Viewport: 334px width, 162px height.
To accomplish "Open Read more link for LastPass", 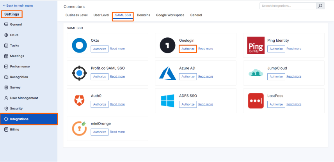I will coord(294,104).
